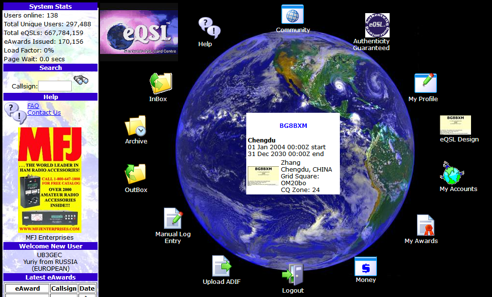Click the Latest eAwards header
Image resolution: width=492 pixels, height=297 pixels.
[x=50, y=277]
